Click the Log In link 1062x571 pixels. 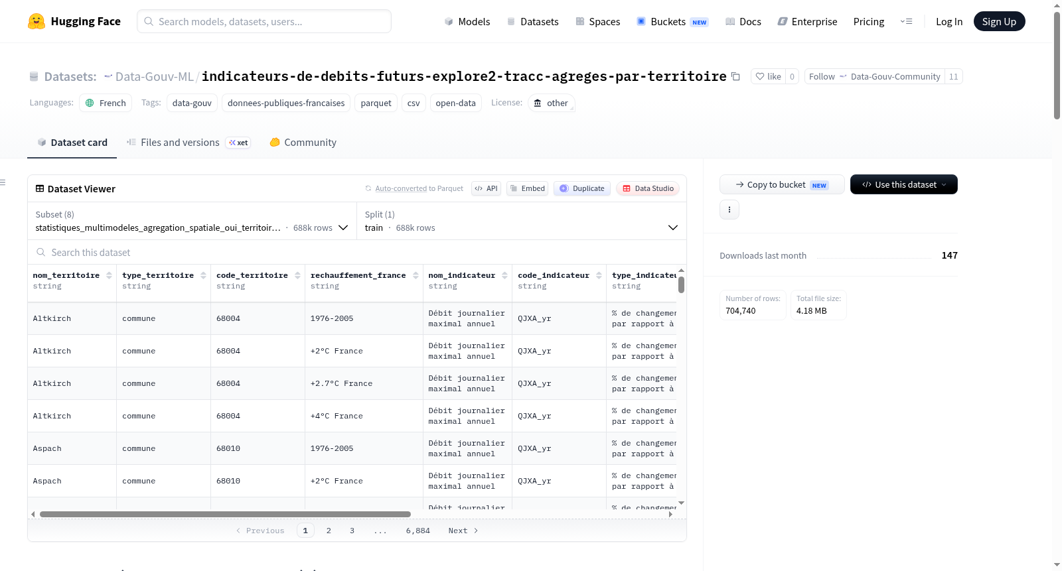949,21
